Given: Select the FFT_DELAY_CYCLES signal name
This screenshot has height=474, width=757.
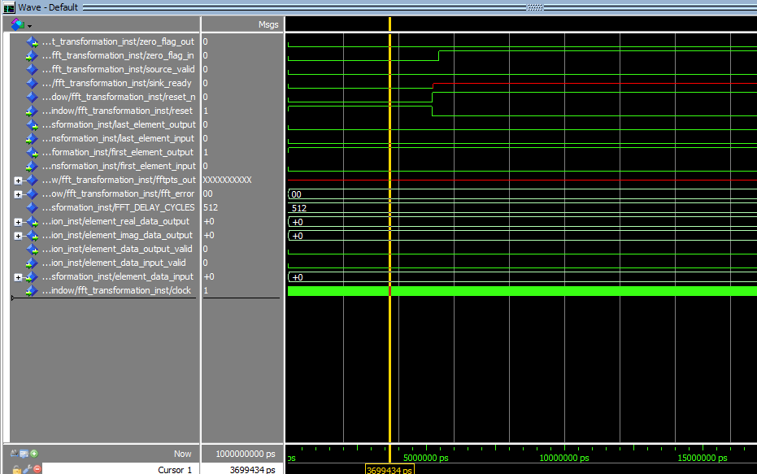Looking at the screenshot, I should coord(118,207).
